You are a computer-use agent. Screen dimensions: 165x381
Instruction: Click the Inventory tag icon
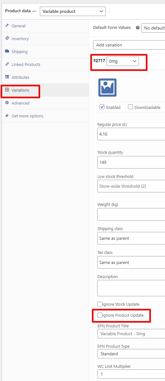tap(7, 38)
